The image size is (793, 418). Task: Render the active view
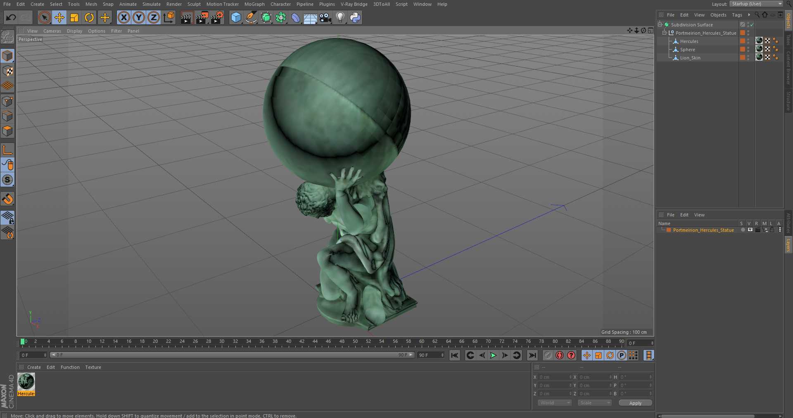pos(187,17)
